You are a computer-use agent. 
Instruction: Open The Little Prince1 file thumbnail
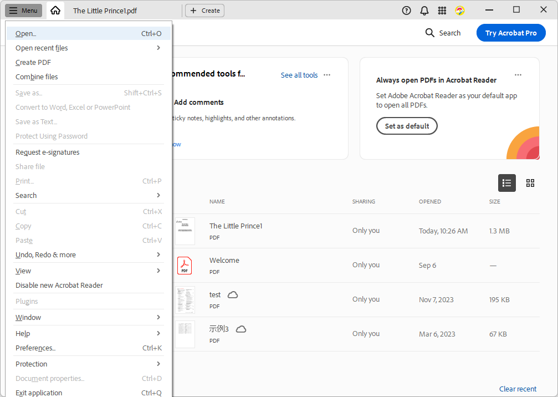(x=185, y=231)
